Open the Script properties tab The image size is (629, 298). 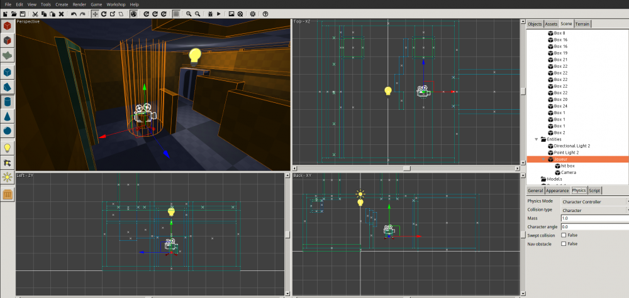[594, 190]
